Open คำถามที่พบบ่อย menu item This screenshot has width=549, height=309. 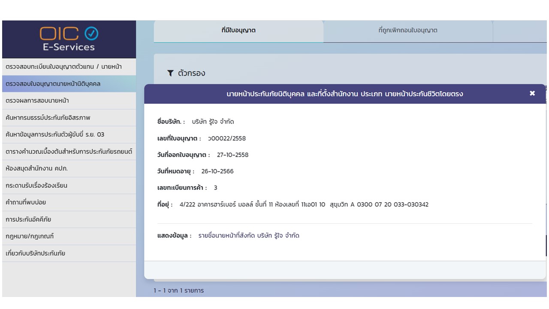click(x=69, y=202)
